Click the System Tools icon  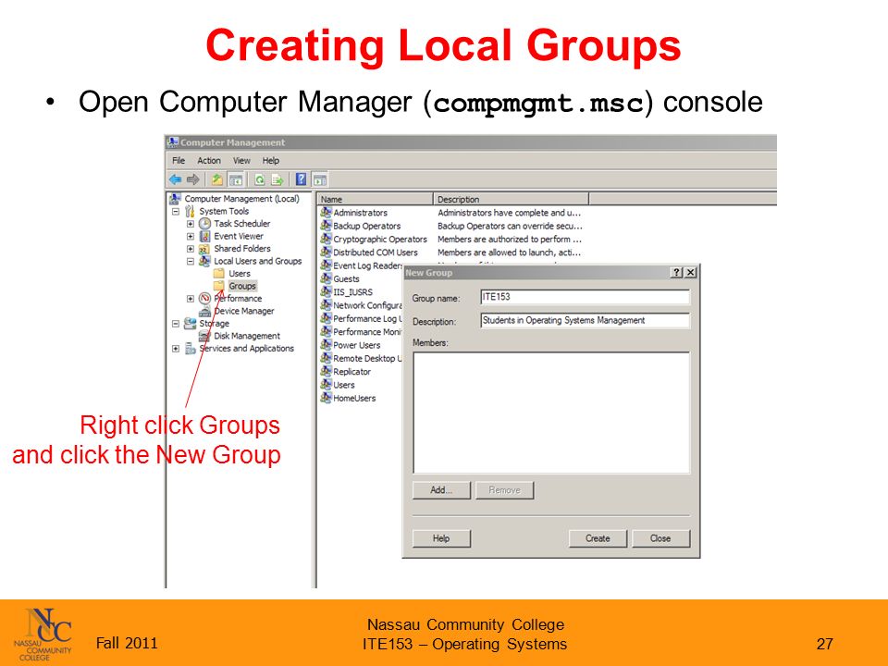coord(191,211)
